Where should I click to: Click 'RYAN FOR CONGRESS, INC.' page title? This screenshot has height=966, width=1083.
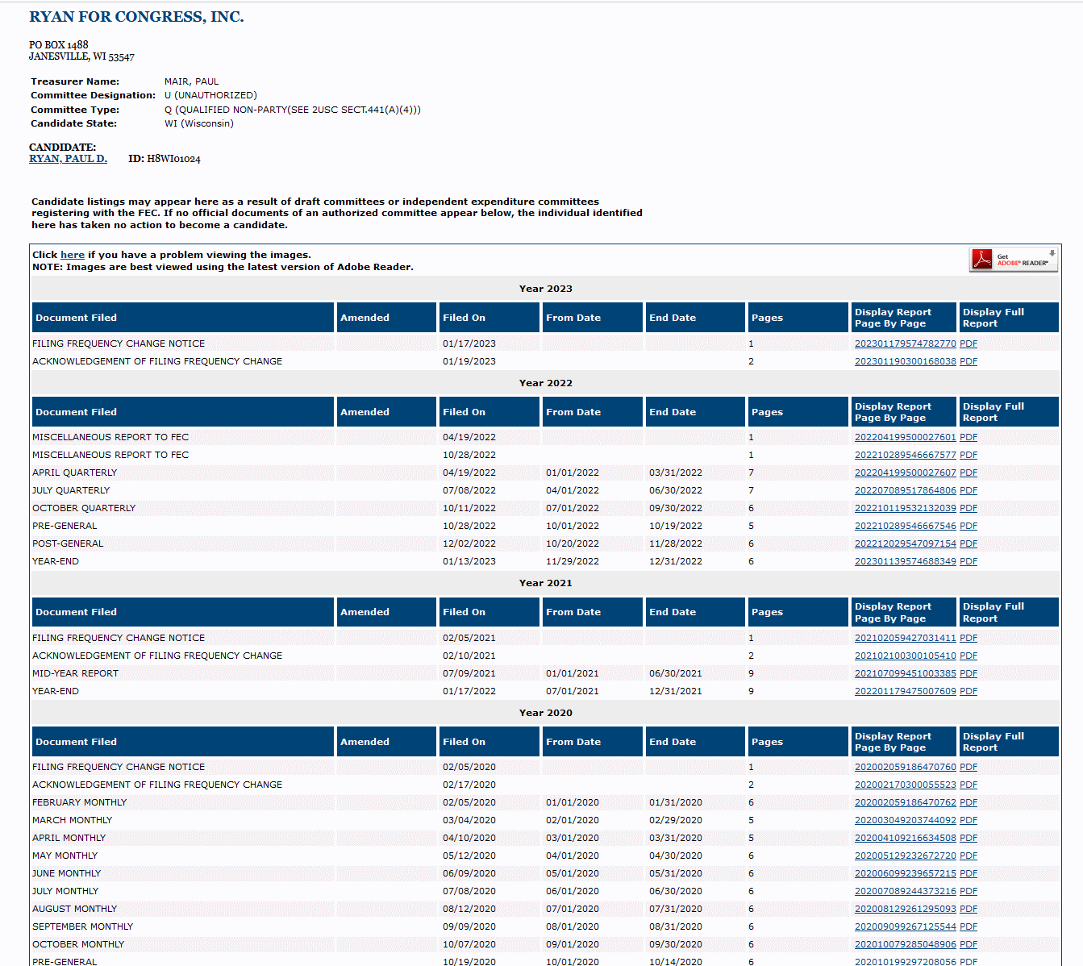(x=136, y=17)
